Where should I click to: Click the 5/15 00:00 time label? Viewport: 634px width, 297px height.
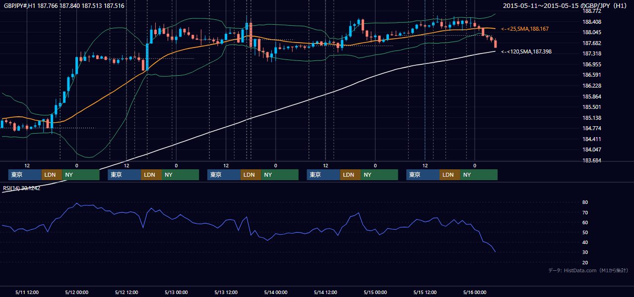pyautogui.click(x=375, y=292)
